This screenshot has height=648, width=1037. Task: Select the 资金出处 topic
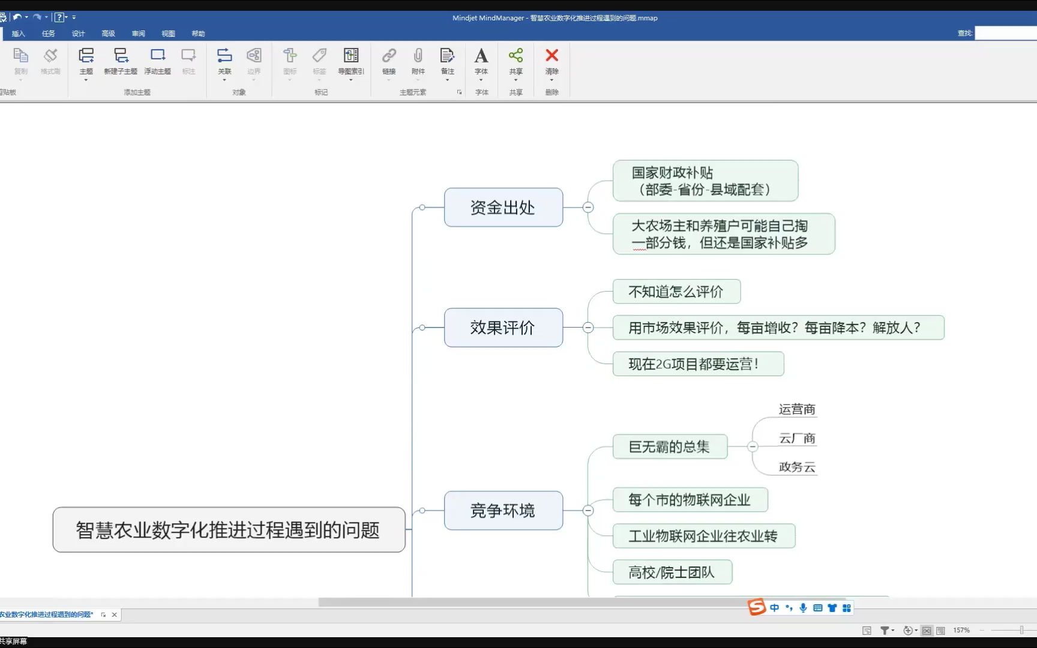pyautogui.click(x=503, y=207)
